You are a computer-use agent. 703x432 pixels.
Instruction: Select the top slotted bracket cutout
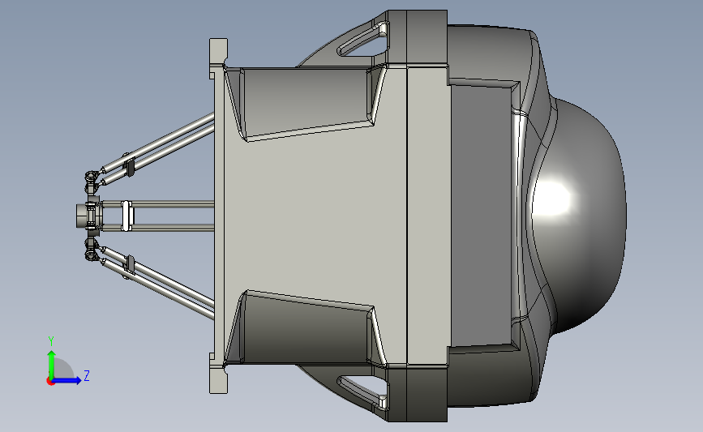coord(362,41)
